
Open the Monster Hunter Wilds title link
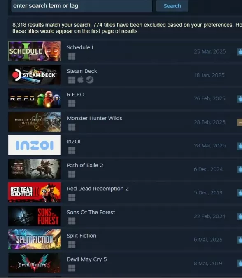(x=95, y=118)
